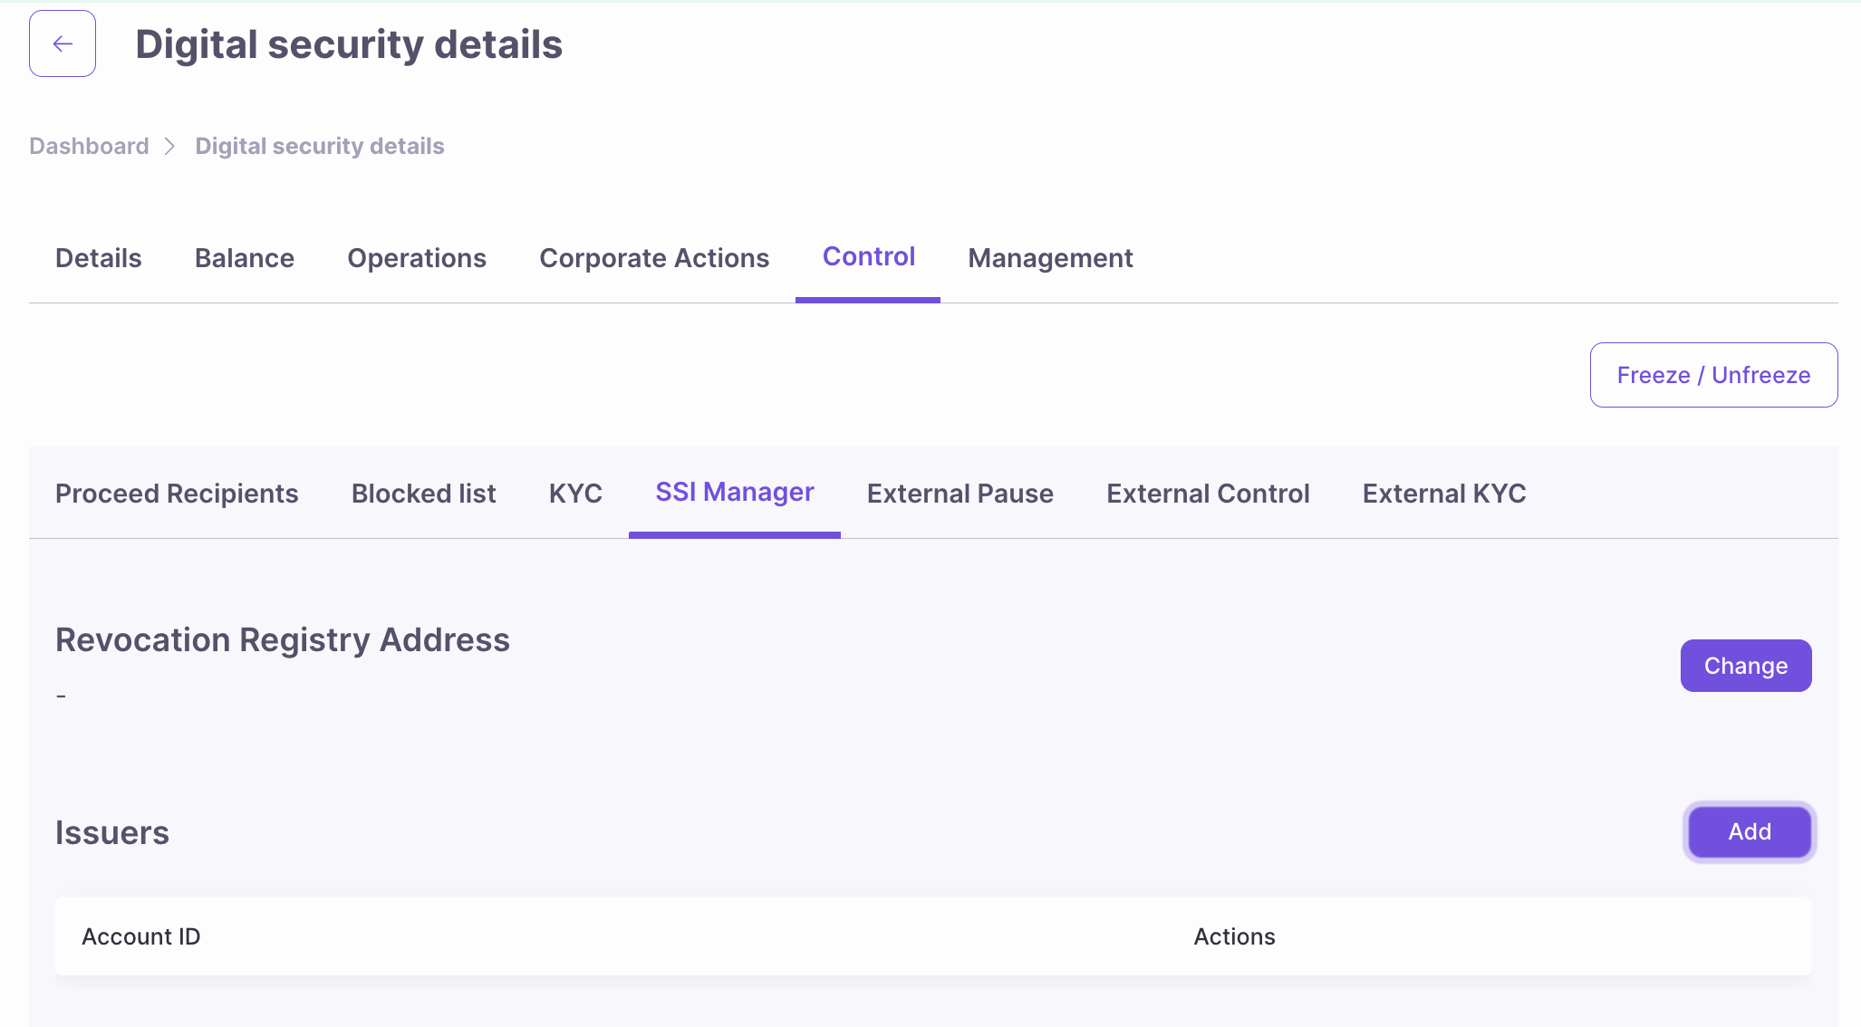Click the breadcrumb chevron separator

coord(170,146)
